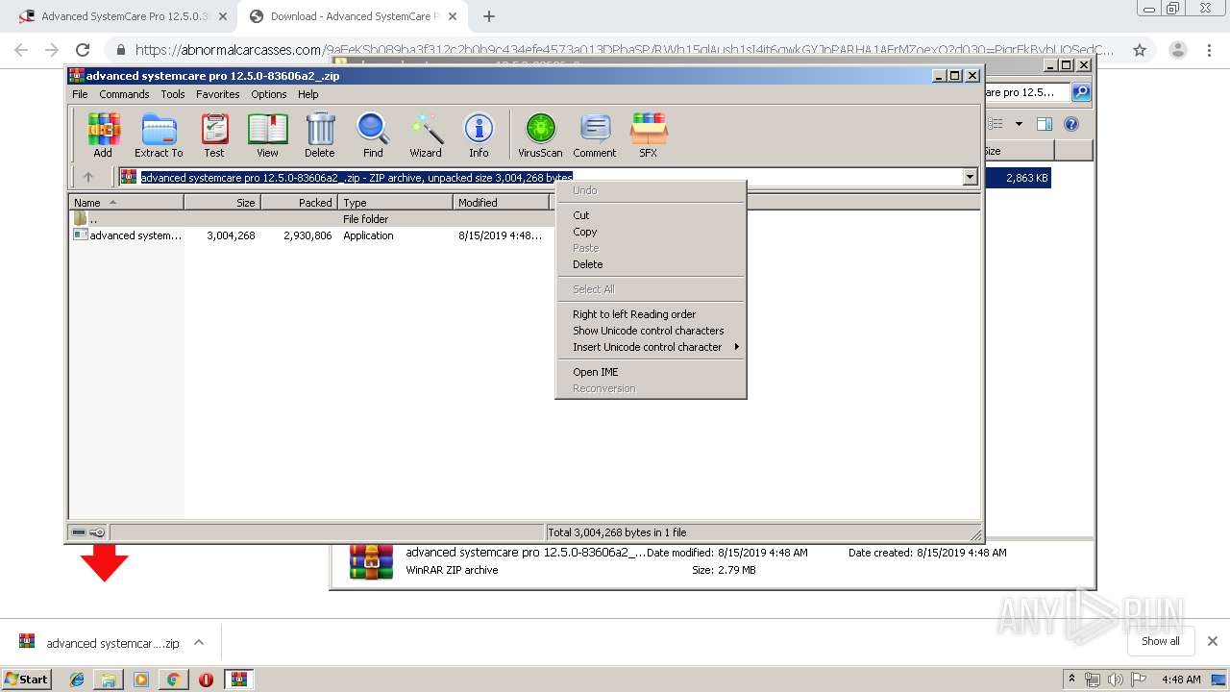Click the media player taskbar icon
Image resolution: width=1230 pixels, height=692 pixels.
coord(141,680)
